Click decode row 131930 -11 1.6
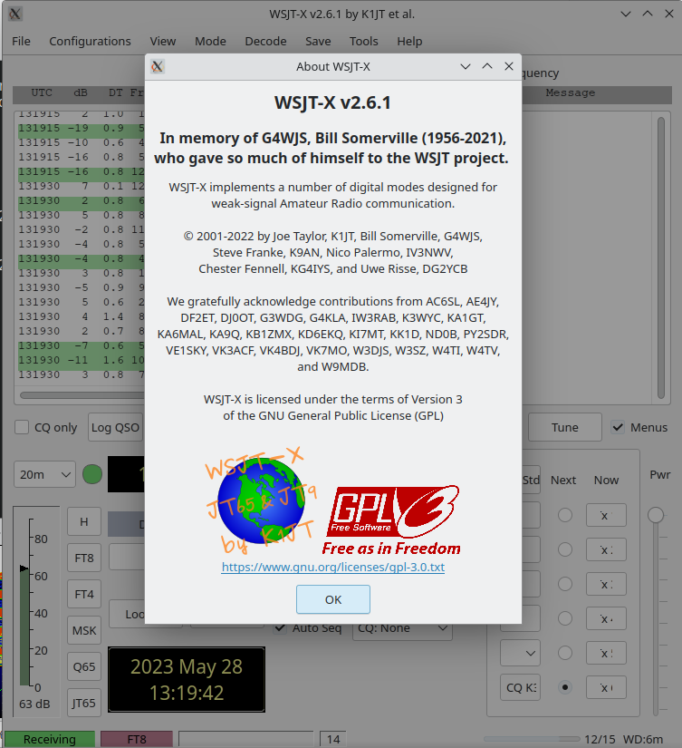Viewport: 682px width, 748px height. point(81,360)
